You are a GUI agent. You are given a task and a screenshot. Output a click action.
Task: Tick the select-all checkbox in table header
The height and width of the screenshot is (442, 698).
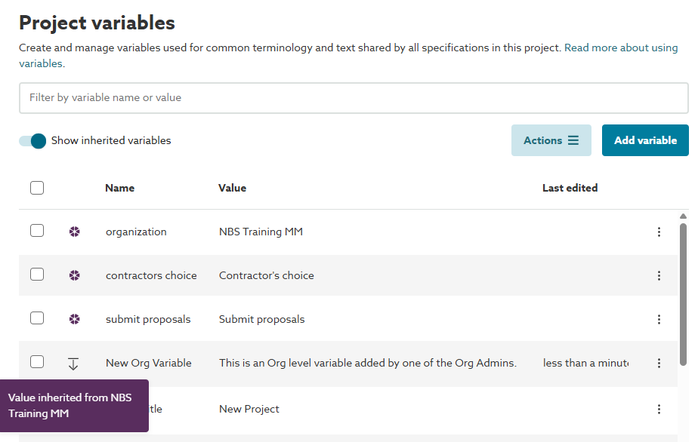pyautogui.click(x=37, y=188)
